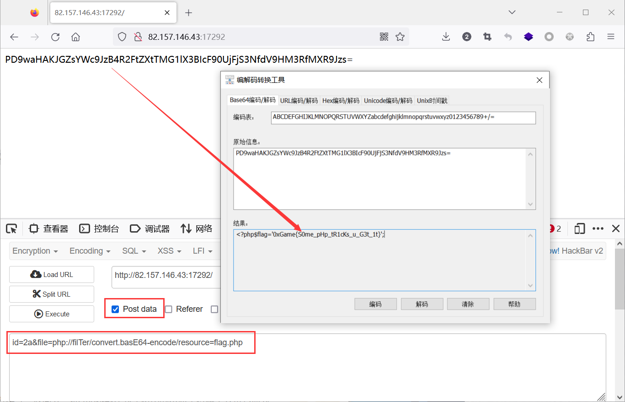Viewport: 625px width, 402px height.
Task: Click 原始信息 box scrollbar down arrow
Action: 530,205
